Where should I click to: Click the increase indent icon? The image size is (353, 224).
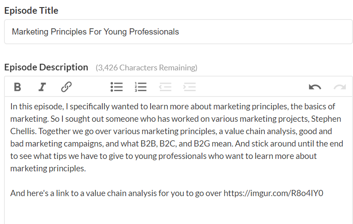coord(190,87)
